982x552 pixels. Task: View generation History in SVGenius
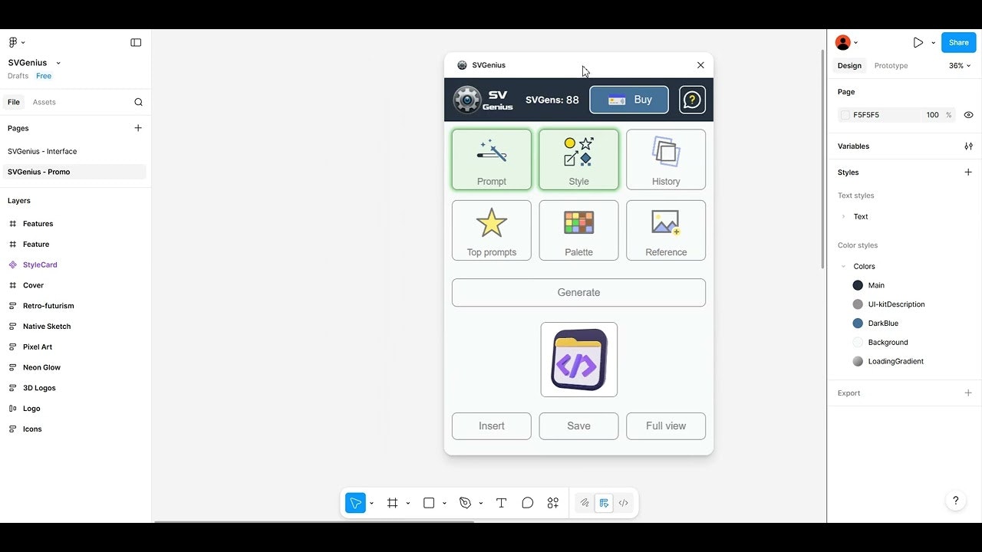665,159
